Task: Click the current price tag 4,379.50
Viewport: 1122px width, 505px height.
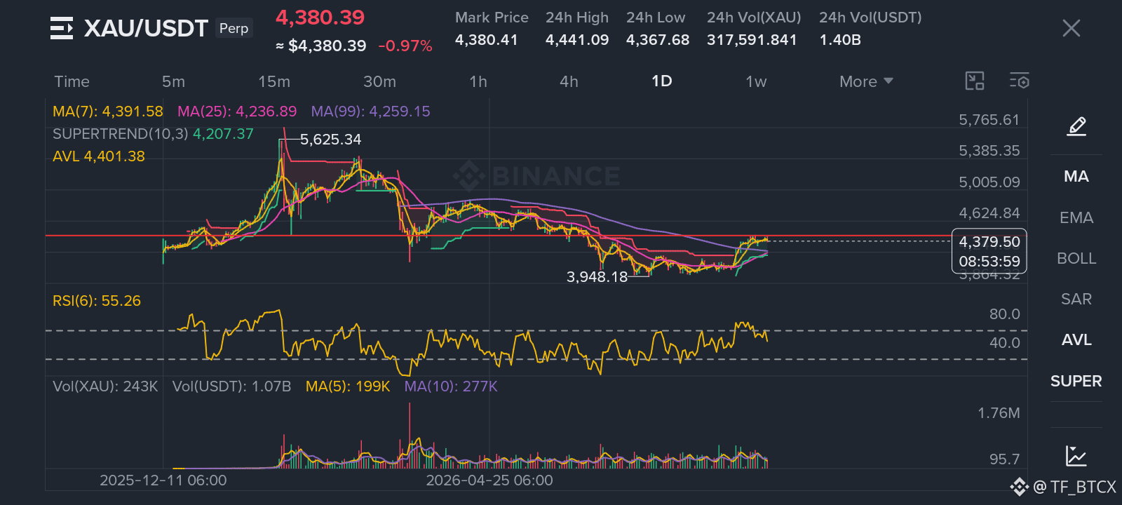Action: tap(989, 242)
